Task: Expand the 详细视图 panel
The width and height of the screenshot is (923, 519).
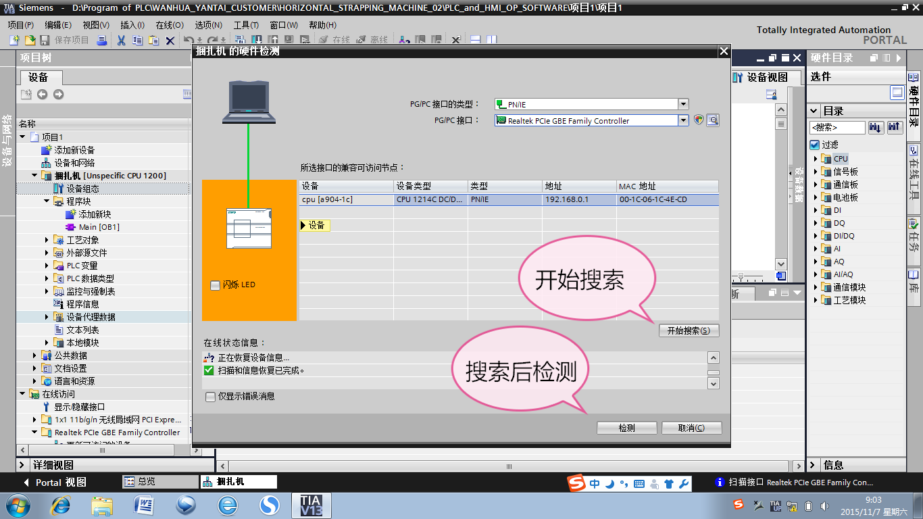Action: tap(22, 465)
